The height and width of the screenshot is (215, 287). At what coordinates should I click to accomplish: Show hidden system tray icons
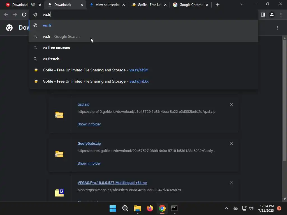226,208
